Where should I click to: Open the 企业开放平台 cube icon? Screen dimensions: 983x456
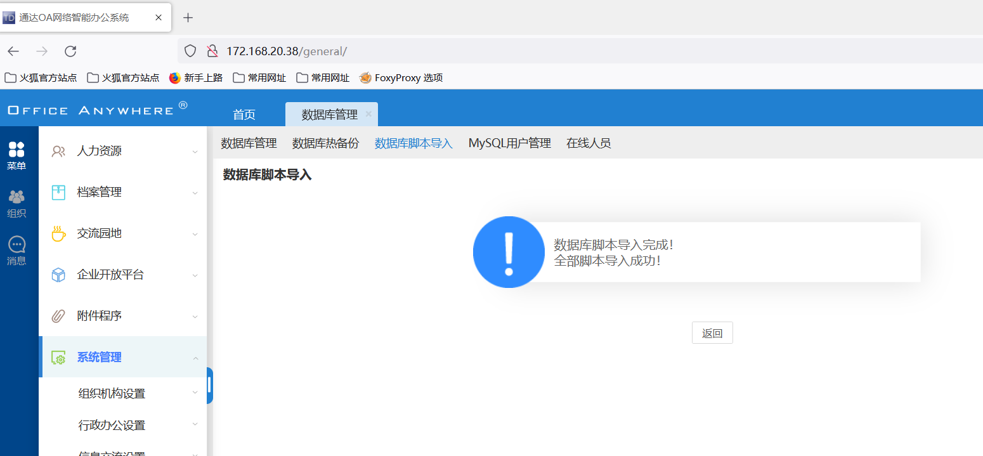pos(58,274)
